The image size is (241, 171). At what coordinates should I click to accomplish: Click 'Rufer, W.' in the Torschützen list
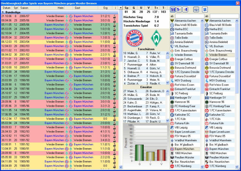point(155,53)
